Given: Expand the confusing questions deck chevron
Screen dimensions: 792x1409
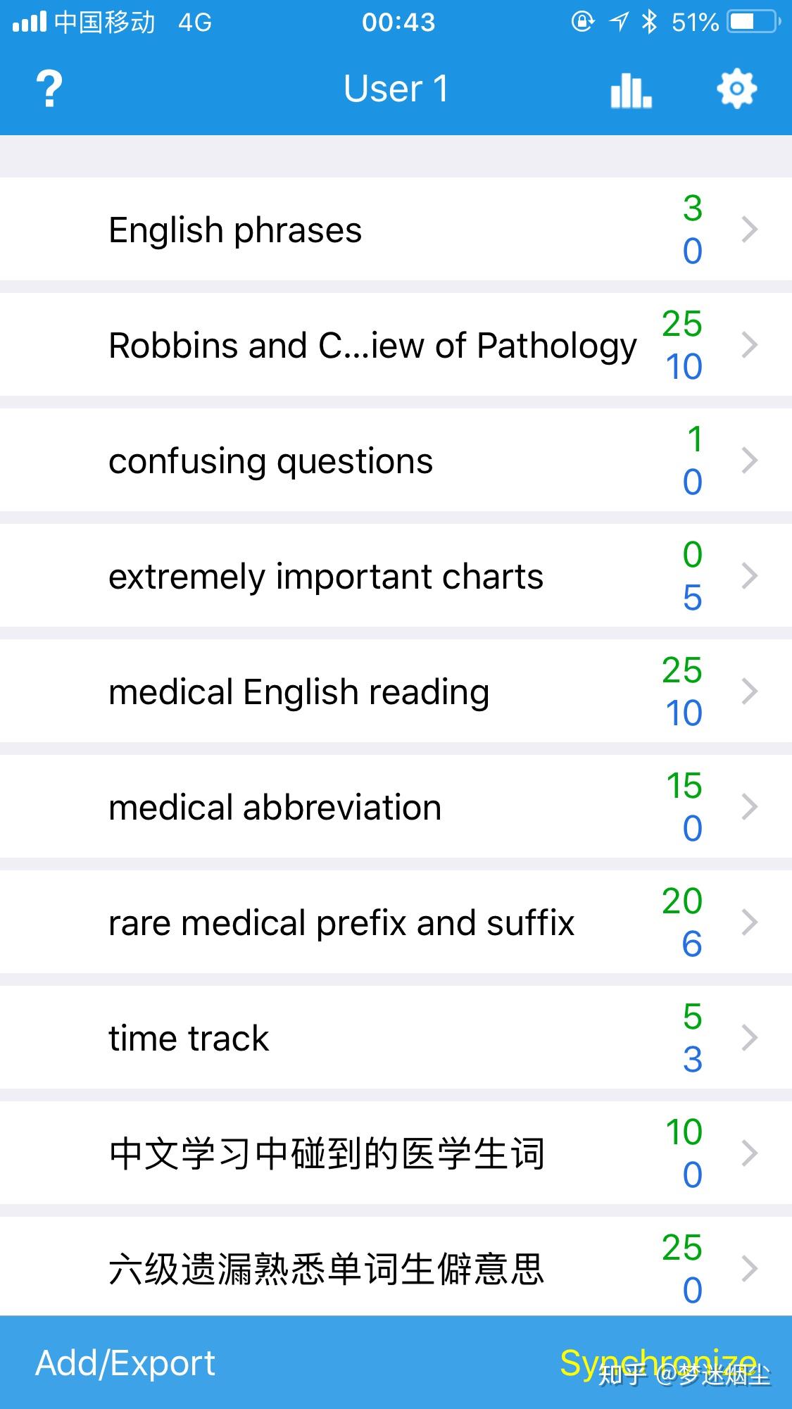Looking at the screenshot, I should 750,461.
